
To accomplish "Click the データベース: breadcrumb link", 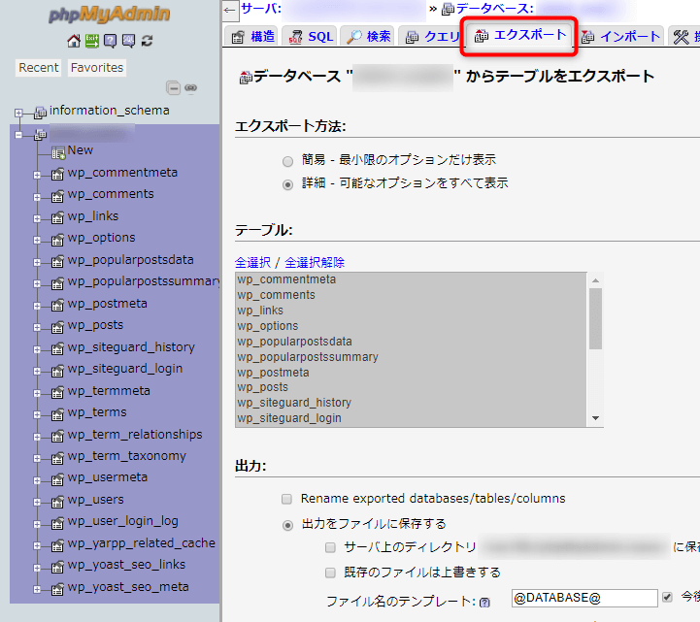I will (x=494, y=8).
